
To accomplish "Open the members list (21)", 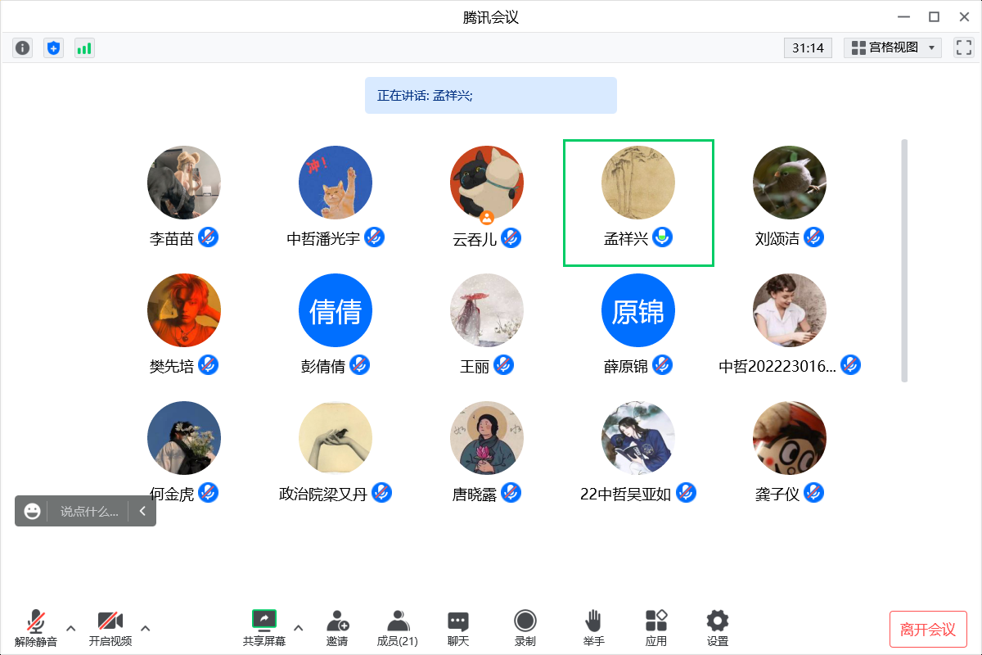I will click(x=398, y=628).
